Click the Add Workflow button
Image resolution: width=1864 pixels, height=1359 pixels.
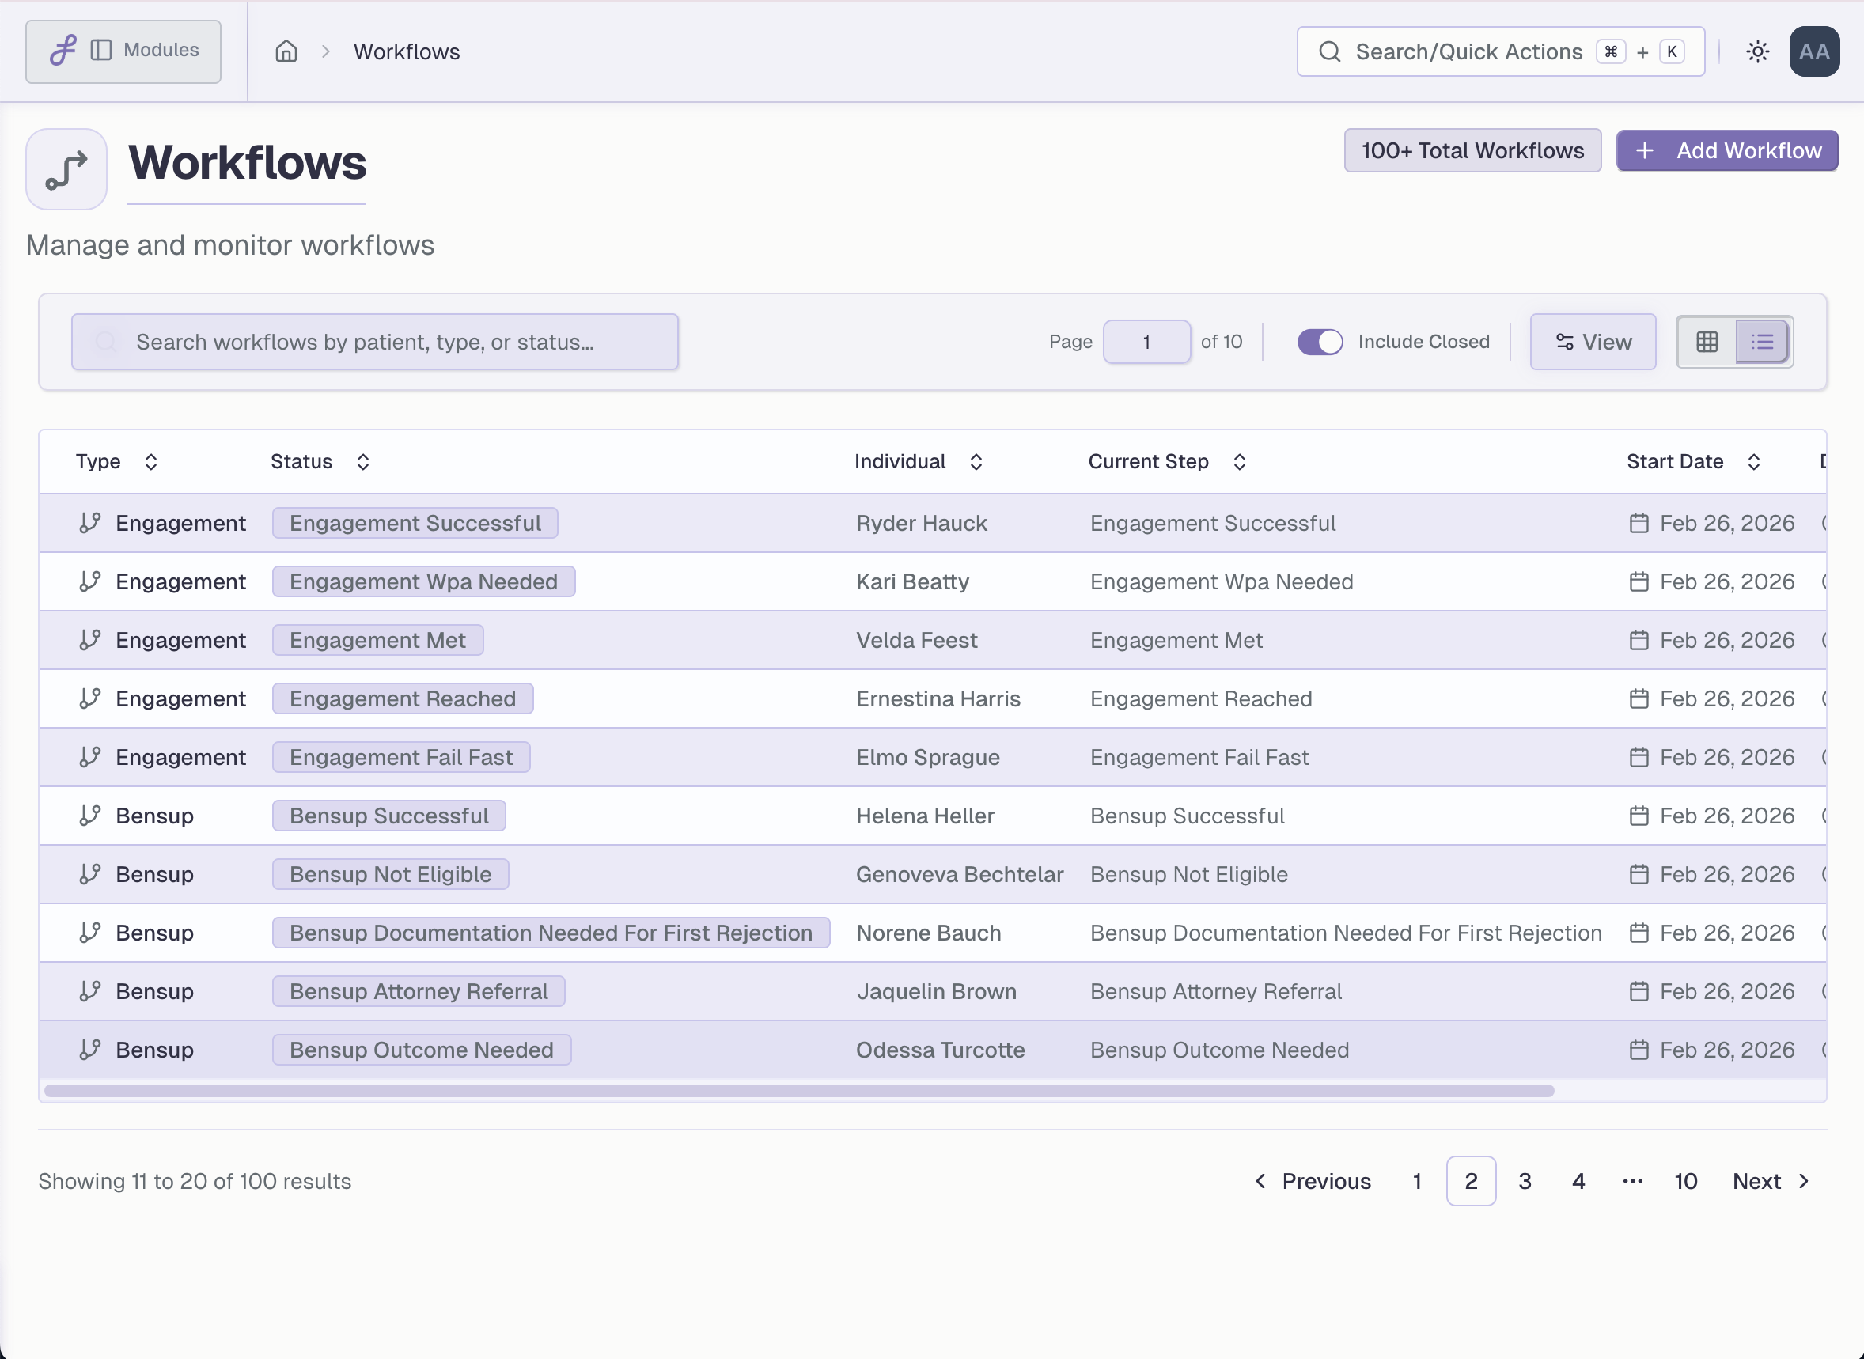tap(1726, 150)
